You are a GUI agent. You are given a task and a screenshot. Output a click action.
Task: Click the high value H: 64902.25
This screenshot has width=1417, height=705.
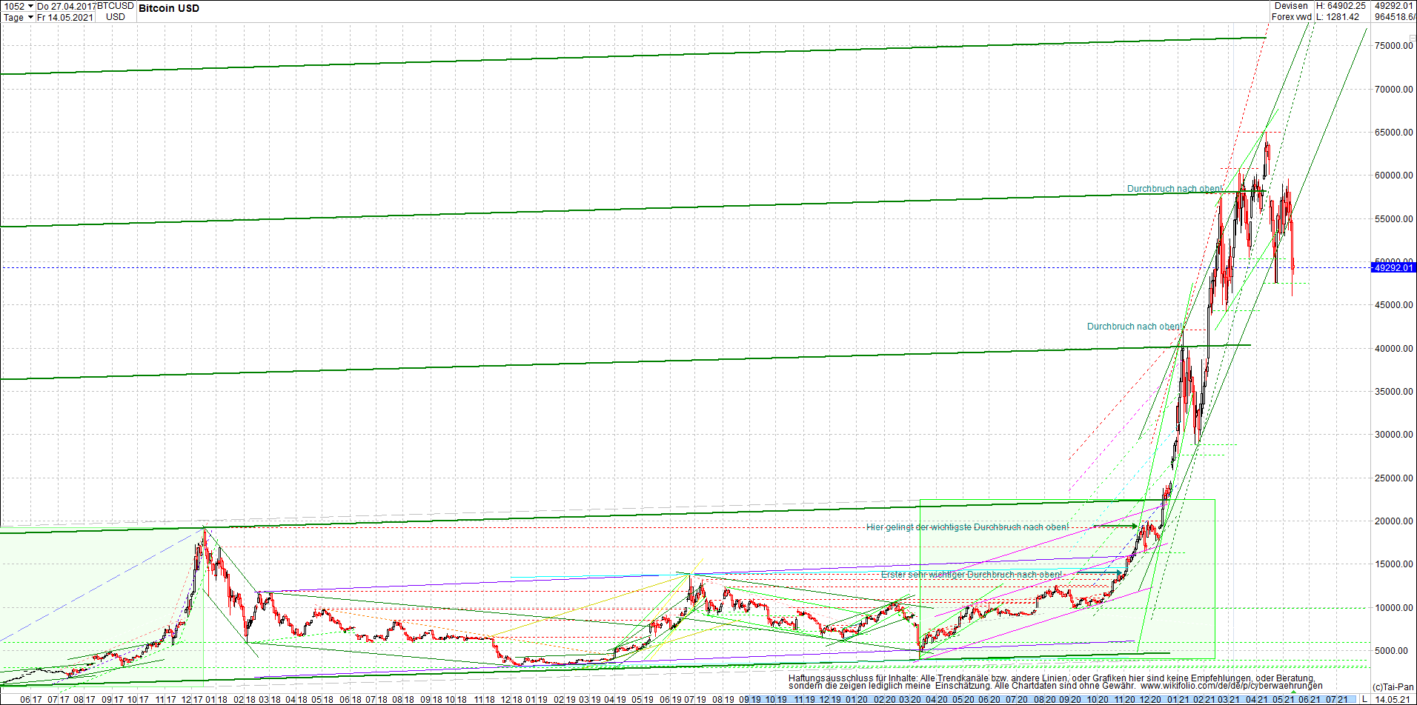(x=1341, y=6)
